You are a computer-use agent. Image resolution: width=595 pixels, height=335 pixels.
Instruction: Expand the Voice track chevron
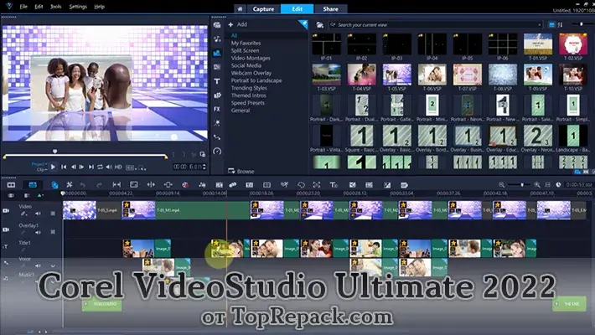53,266
